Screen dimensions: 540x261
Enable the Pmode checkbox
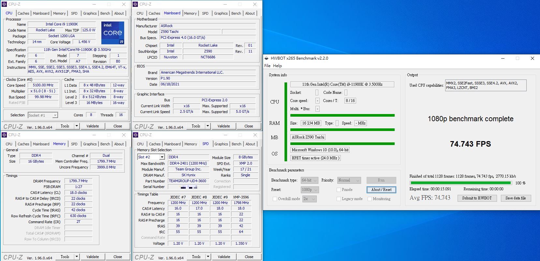click(339, 190)
